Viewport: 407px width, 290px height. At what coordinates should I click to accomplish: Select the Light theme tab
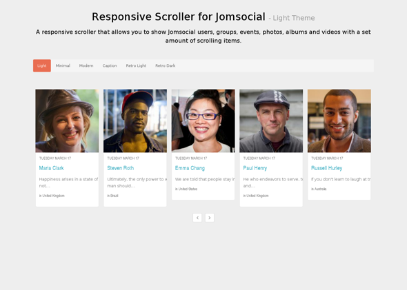[x=42, y=65]
